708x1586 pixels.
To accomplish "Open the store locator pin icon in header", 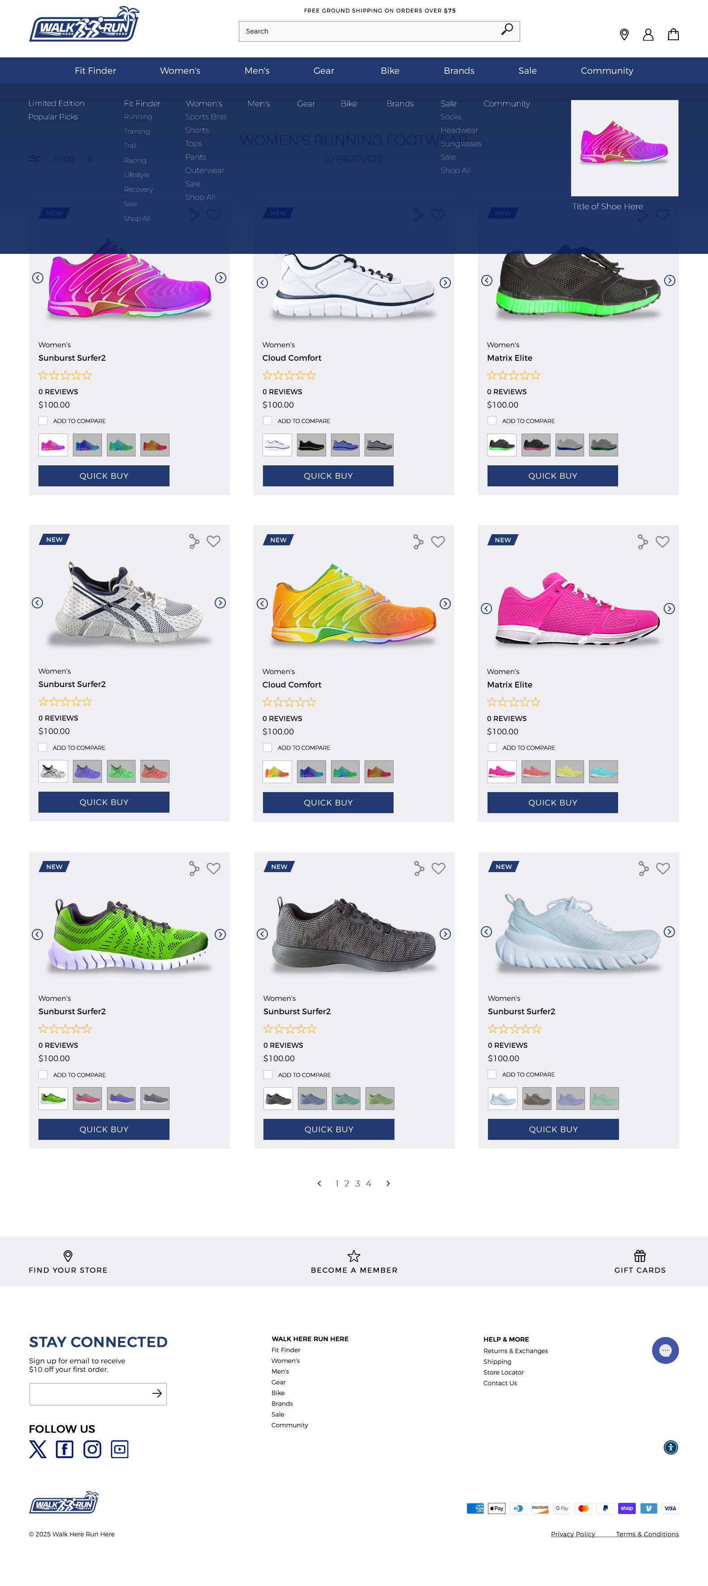I will pyautogui.click(x=623, y=34).
